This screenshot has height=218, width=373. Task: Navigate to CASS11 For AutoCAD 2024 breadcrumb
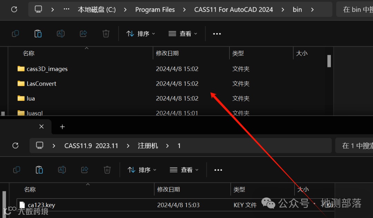[233, 10]
